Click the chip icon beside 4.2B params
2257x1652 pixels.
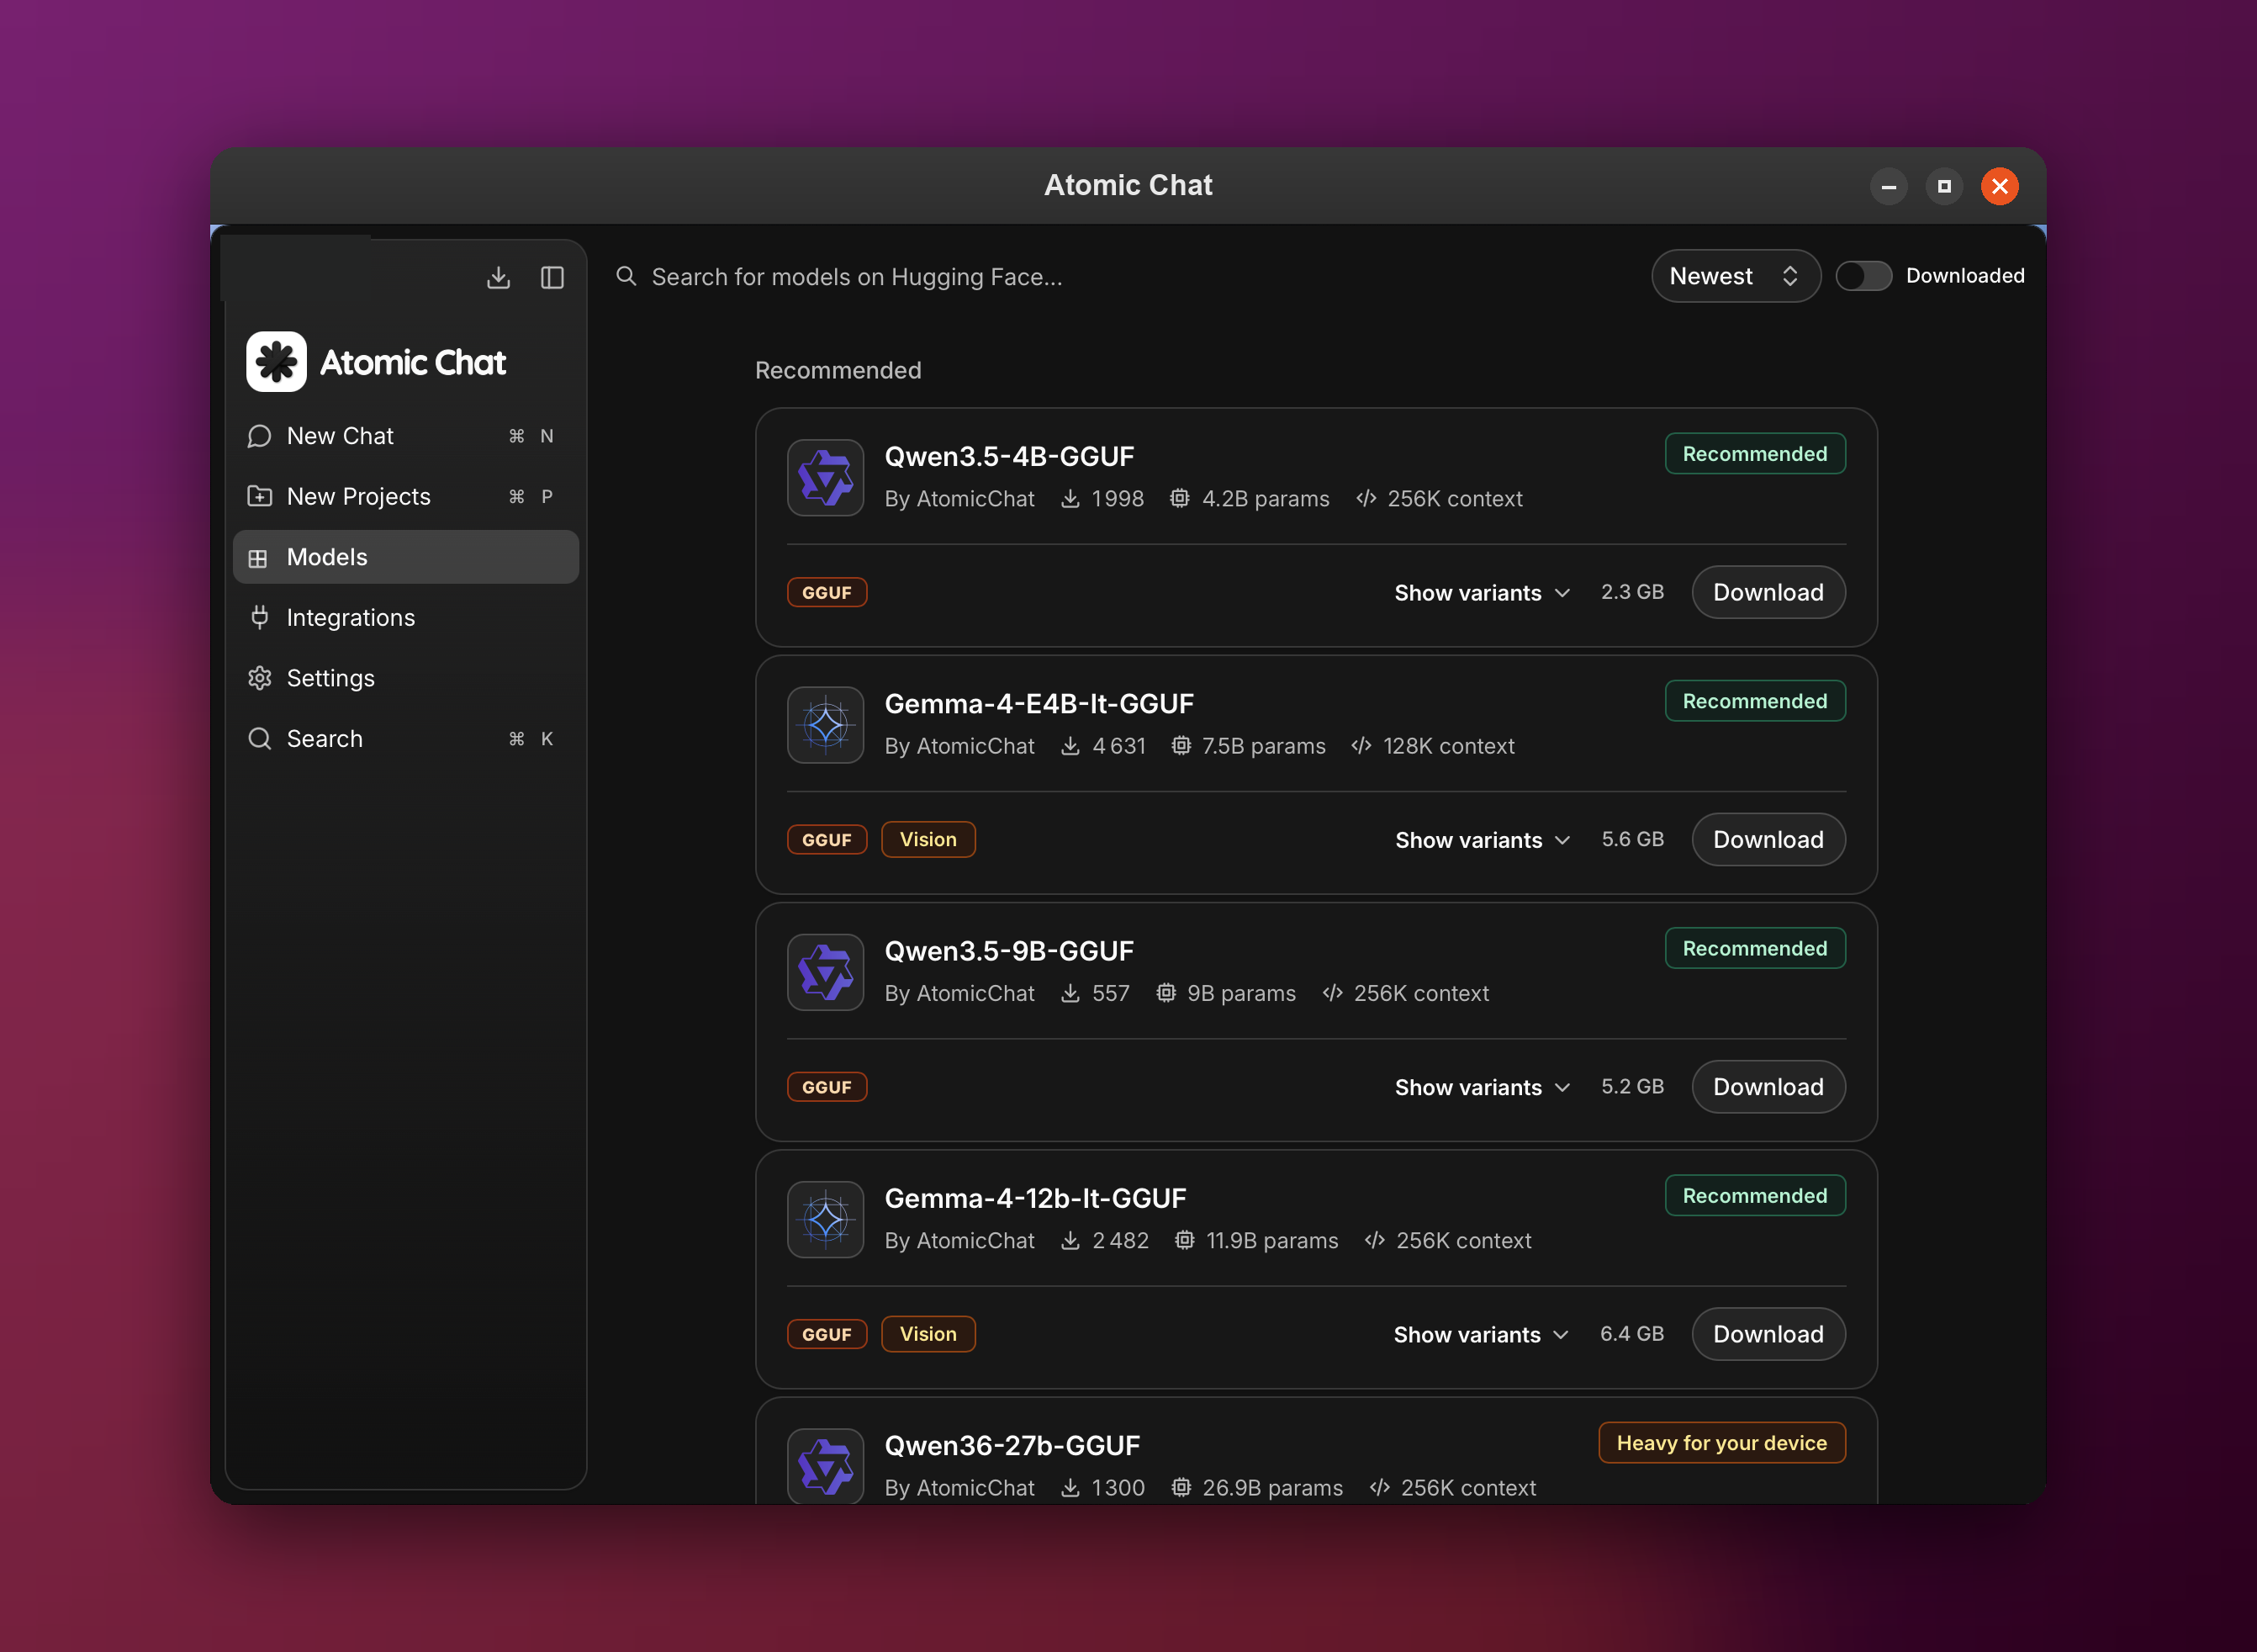1180,498
